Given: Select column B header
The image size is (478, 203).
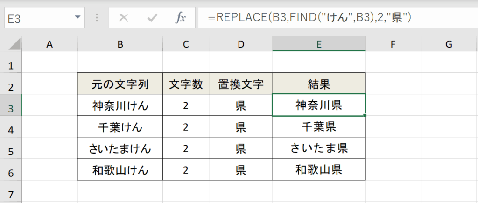Looking at the screenshot, I should (120, 44).
